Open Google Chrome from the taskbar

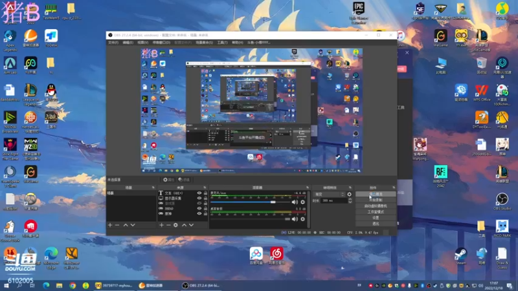[73, 286]
